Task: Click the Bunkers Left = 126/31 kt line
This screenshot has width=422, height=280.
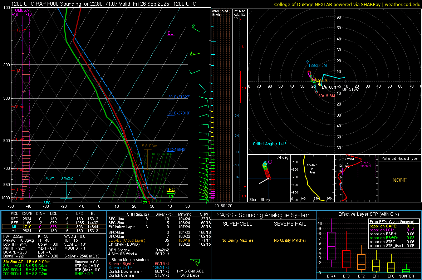Action: pyautogui.click(x=139, y=267)
